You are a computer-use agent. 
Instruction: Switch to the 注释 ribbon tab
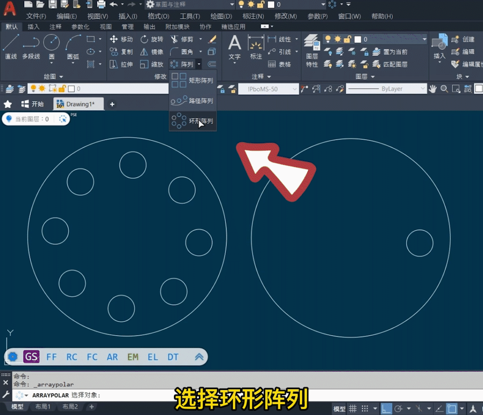pos(55,27)
